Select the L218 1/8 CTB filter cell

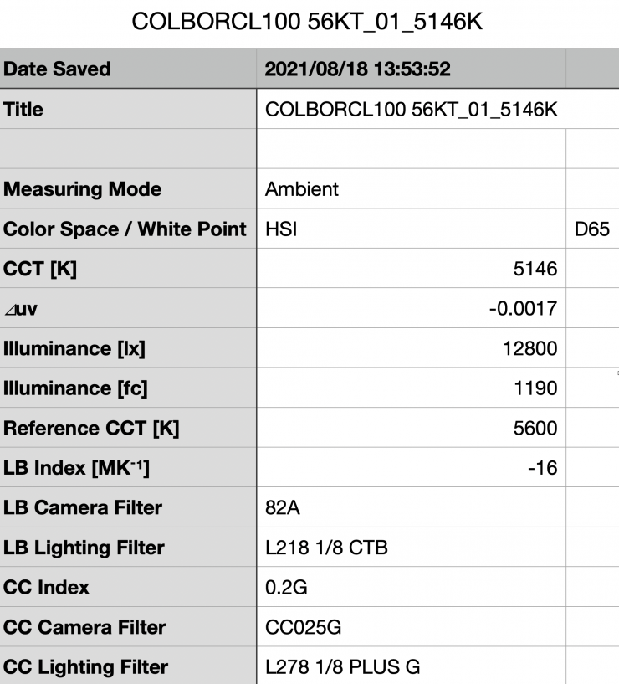click(410, 548)
